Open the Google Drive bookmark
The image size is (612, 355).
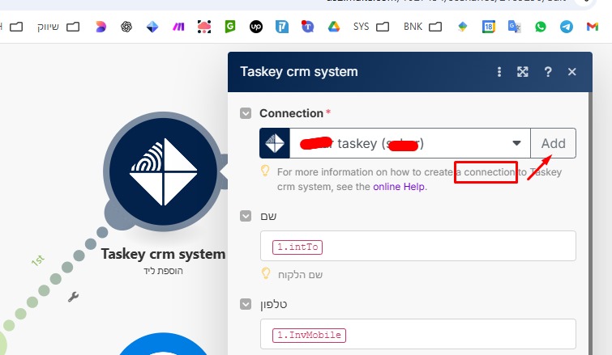pyautogui.click(x=332, y=27)
